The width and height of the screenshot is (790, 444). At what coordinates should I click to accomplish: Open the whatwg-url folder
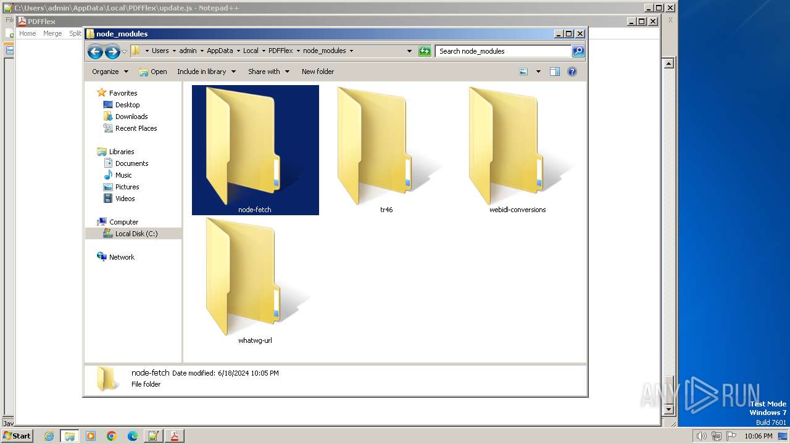(x=255, y=281)
